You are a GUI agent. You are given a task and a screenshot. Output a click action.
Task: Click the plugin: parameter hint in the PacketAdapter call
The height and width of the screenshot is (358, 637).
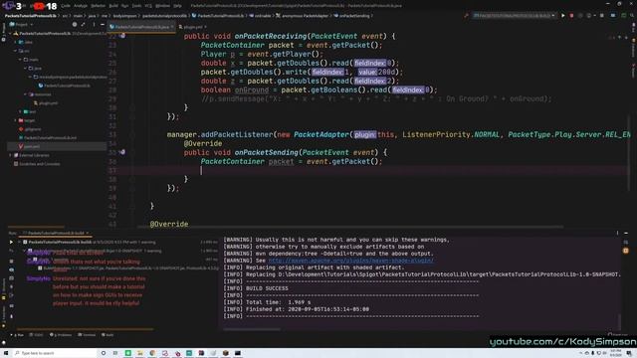(364, 135)
